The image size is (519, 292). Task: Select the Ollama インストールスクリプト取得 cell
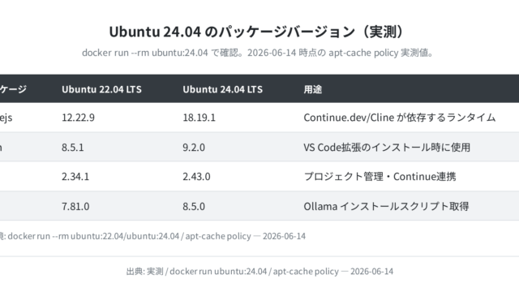click(386, 206)
